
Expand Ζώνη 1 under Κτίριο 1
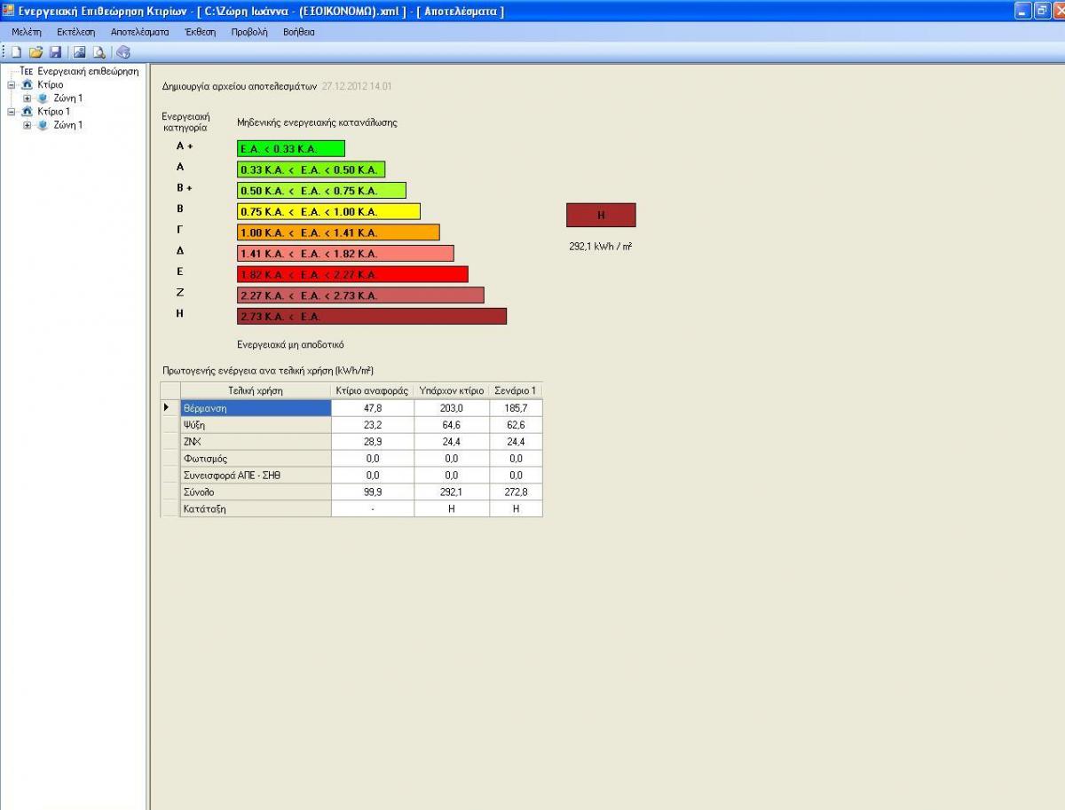pos(28,125)
